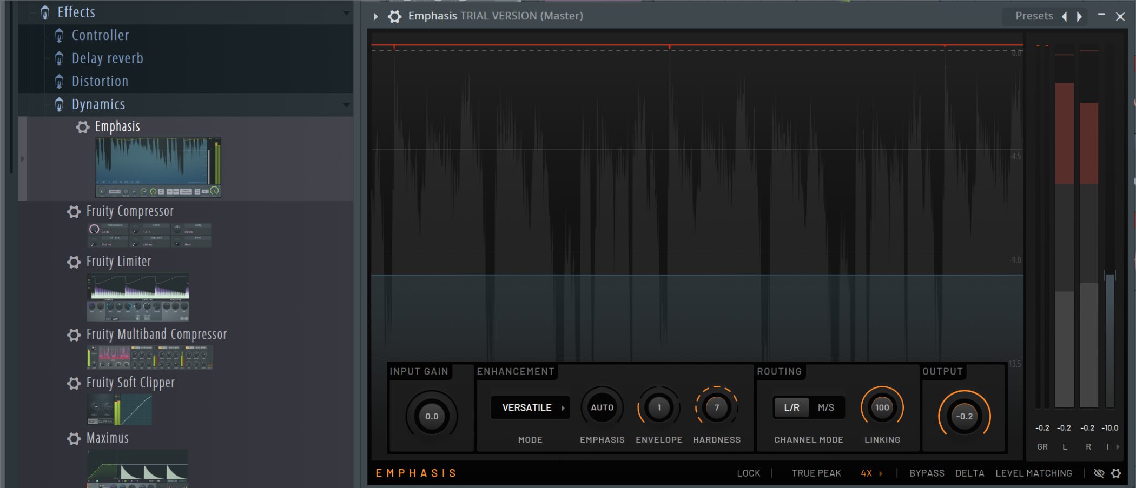
Task: Click the gear icon beside Emphasis
Action: pos(82,127)
